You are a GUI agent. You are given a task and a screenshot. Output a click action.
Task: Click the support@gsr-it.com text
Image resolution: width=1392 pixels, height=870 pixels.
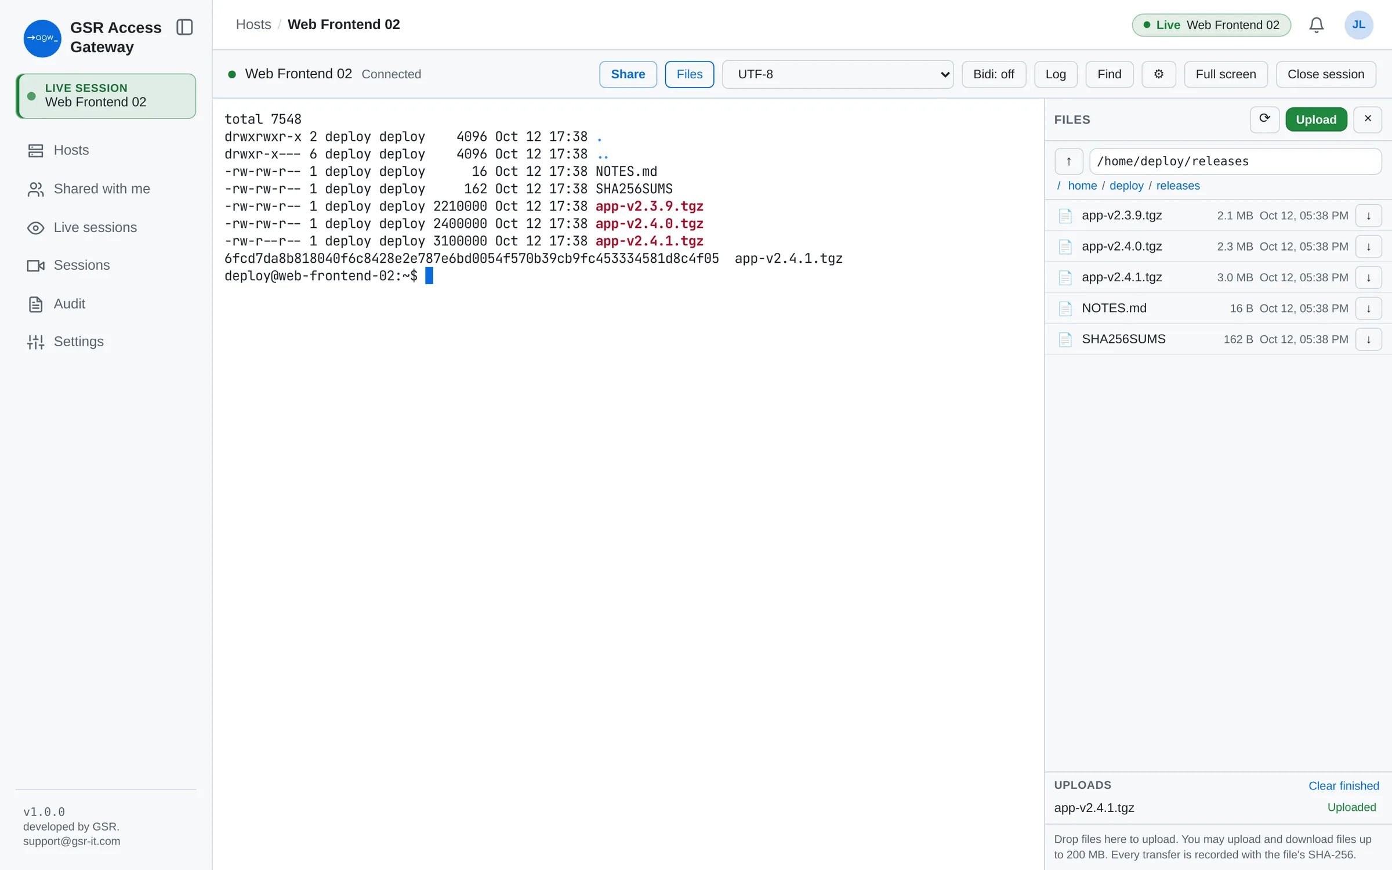pyautogui.click(x=72, y=841)
